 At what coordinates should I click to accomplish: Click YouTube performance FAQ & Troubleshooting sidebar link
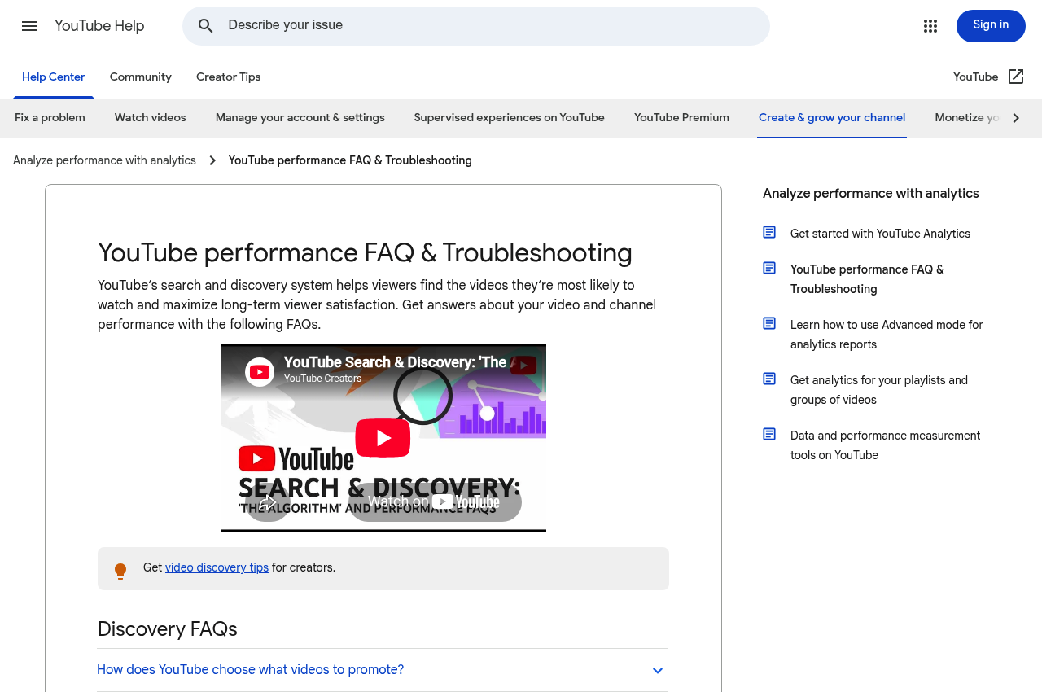click(x=867, y=279)
